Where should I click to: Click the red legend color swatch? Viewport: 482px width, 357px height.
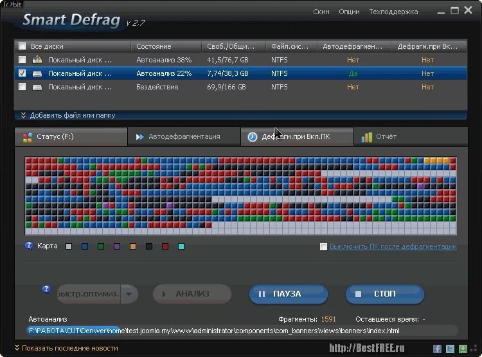[165, 246]
